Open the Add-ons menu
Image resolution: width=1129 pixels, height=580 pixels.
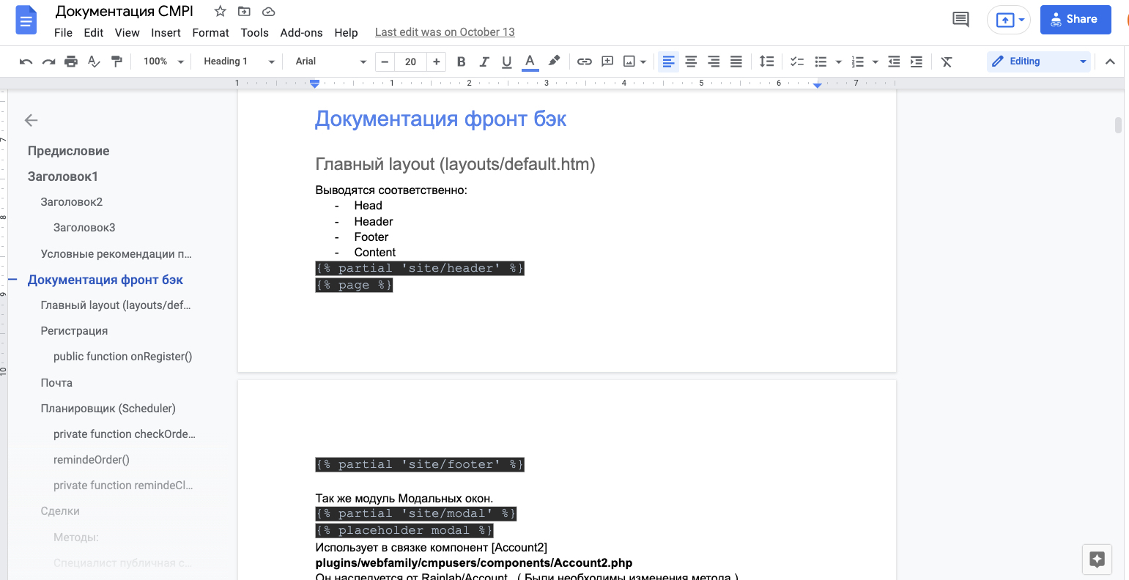coord(301,32)
